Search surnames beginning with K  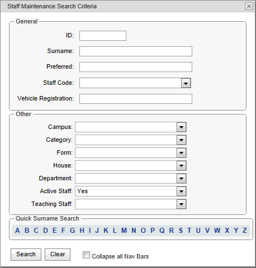(x=106, y=231)
